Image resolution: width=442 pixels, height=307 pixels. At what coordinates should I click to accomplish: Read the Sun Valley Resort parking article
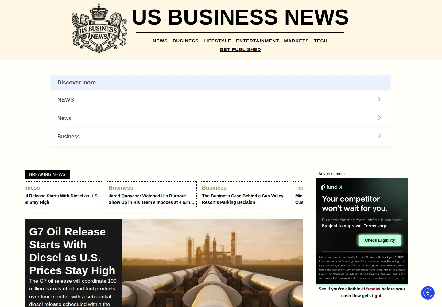[243, 199]
